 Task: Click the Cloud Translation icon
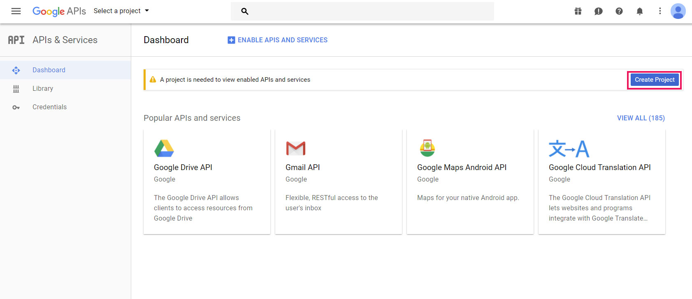click(569, 149)
